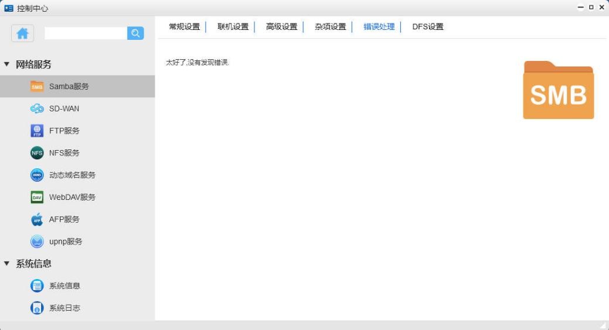Viewport: 609px width, 330px height.
Task: Open the 系统日志 entry
Action: tap(64, 308)
